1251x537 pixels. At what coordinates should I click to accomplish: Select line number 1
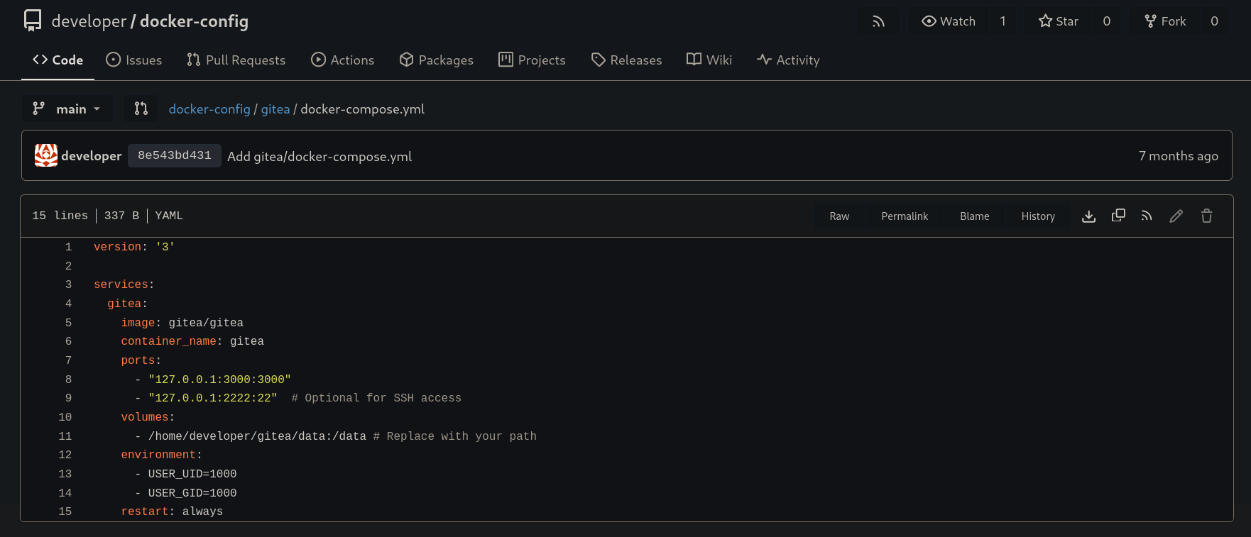[x=68, y=247]
